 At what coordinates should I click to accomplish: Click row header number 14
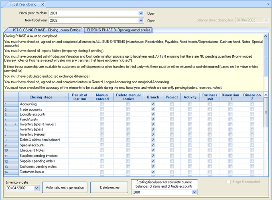coord(11,172)
